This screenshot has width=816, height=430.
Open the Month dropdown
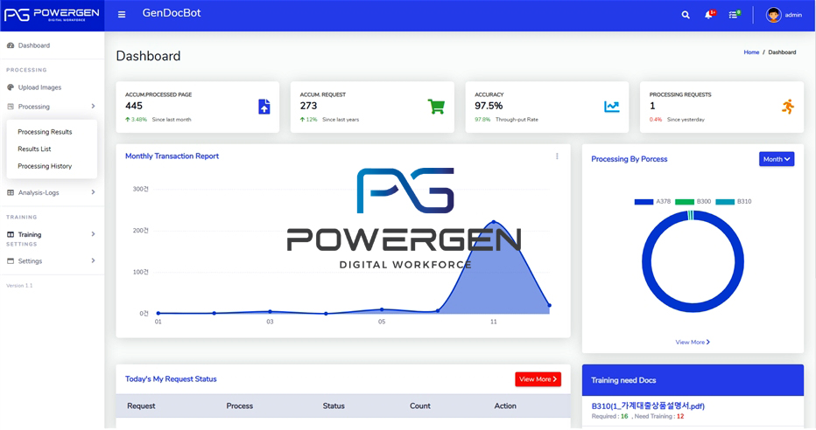point(777,159)
